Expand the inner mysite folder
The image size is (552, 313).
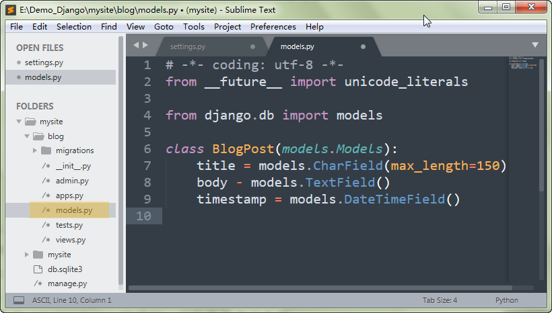27,255
